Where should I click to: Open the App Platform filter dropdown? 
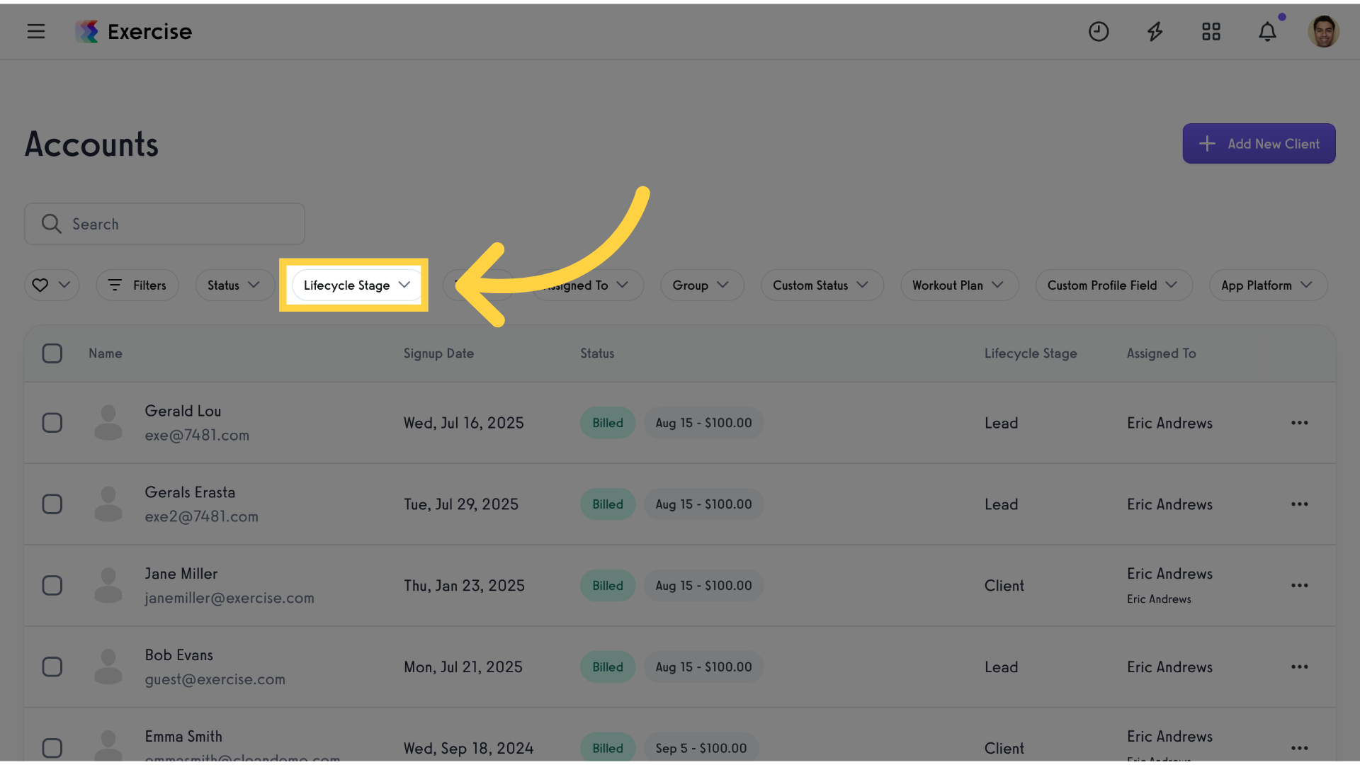point(1268,285)
